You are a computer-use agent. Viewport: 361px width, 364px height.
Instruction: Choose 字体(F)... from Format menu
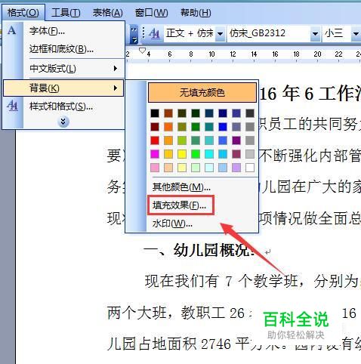click(64, 31)
